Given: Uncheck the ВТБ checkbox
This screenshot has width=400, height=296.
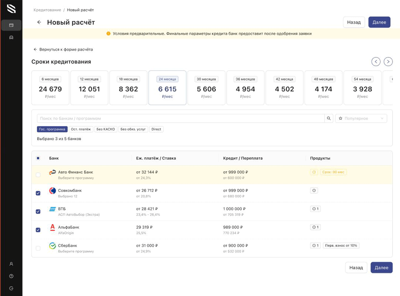Looking at the screenshot, I should coord(38,211).
